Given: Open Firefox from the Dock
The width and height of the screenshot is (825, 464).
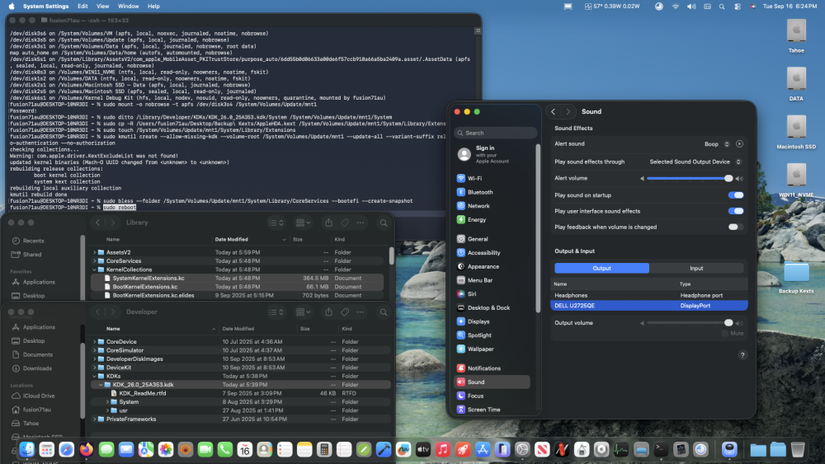Looking at the screenshot, I should point(87,449).
